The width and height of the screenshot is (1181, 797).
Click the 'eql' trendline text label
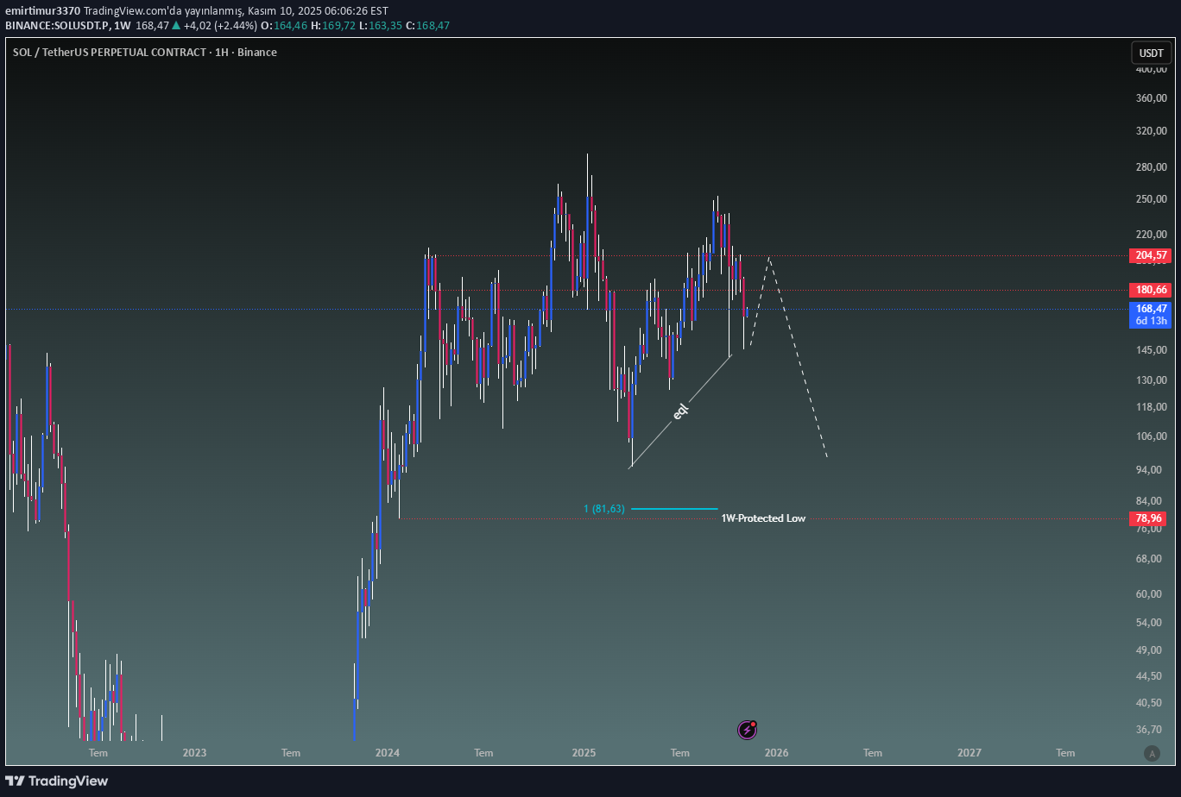click(x=680, y=411)
